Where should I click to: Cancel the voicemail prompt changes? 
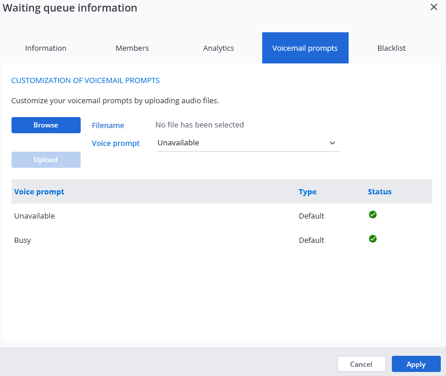361,364
